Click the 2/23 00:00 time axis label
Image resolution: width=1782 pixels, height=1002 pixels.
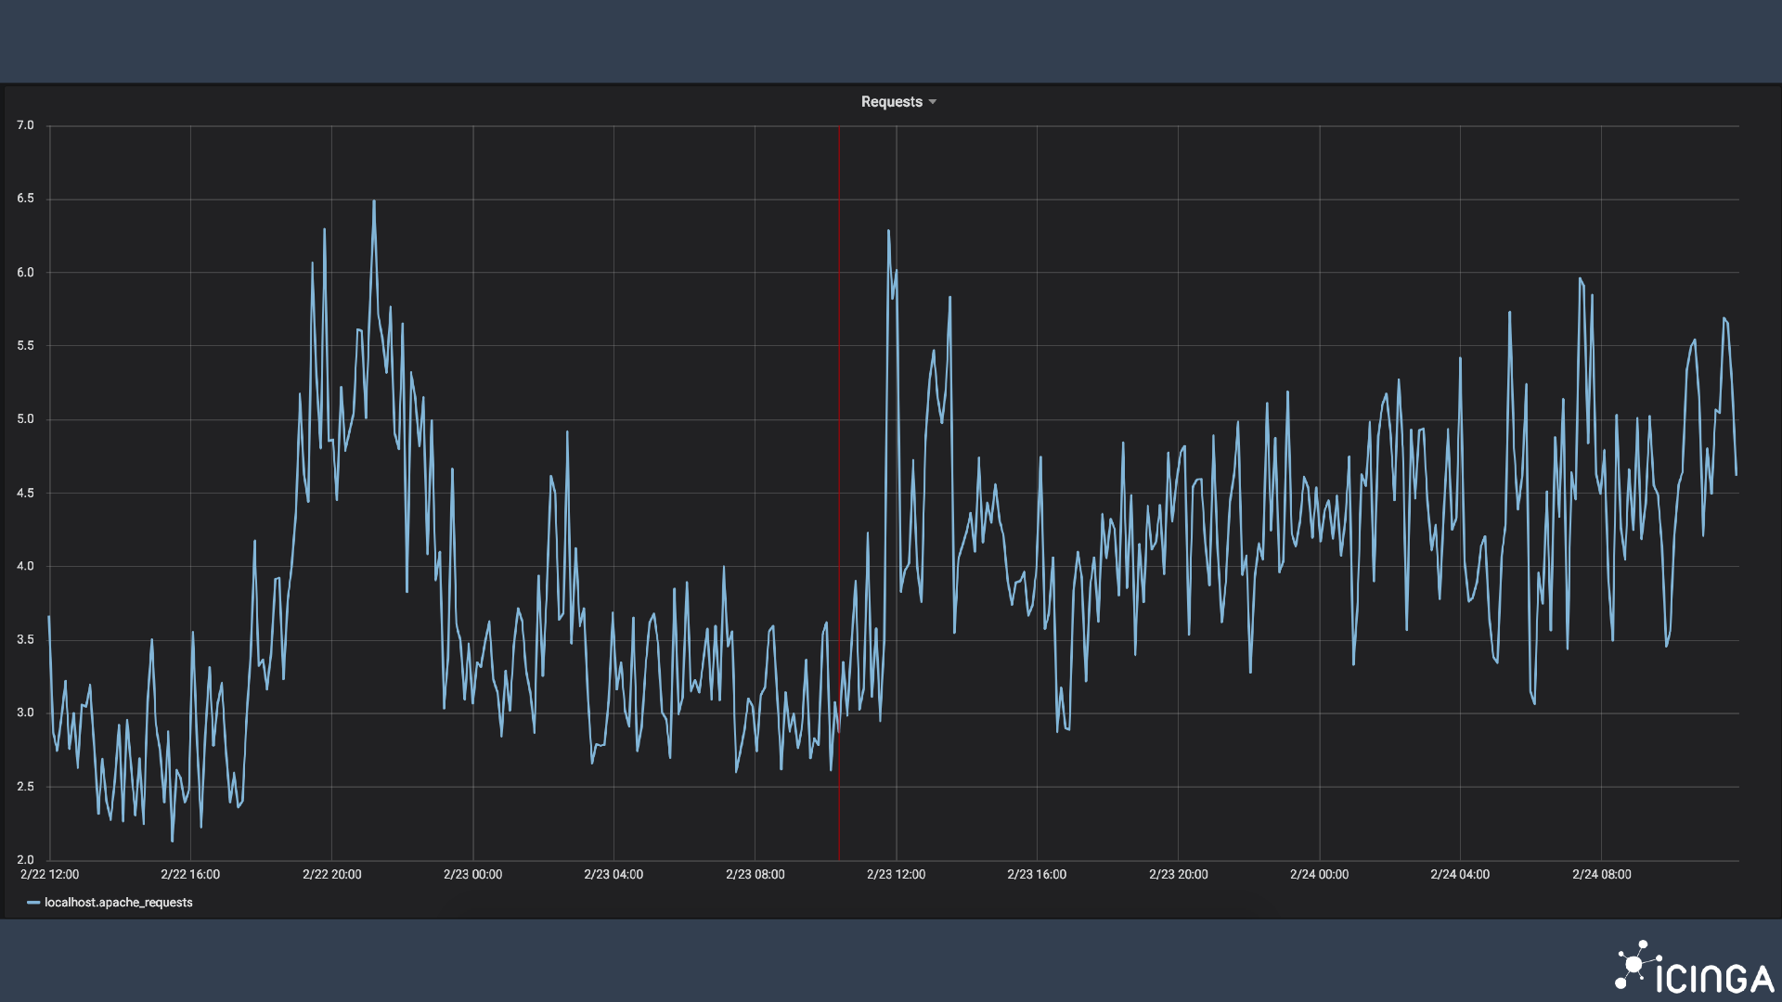tap(472, 875)
